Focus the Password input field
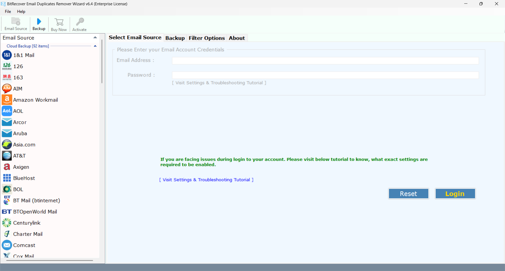The image size is (505, 271). tap(325, 75)
